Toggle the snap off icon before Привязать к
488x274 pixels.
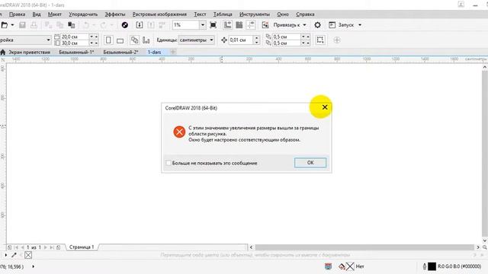[265, 25]
